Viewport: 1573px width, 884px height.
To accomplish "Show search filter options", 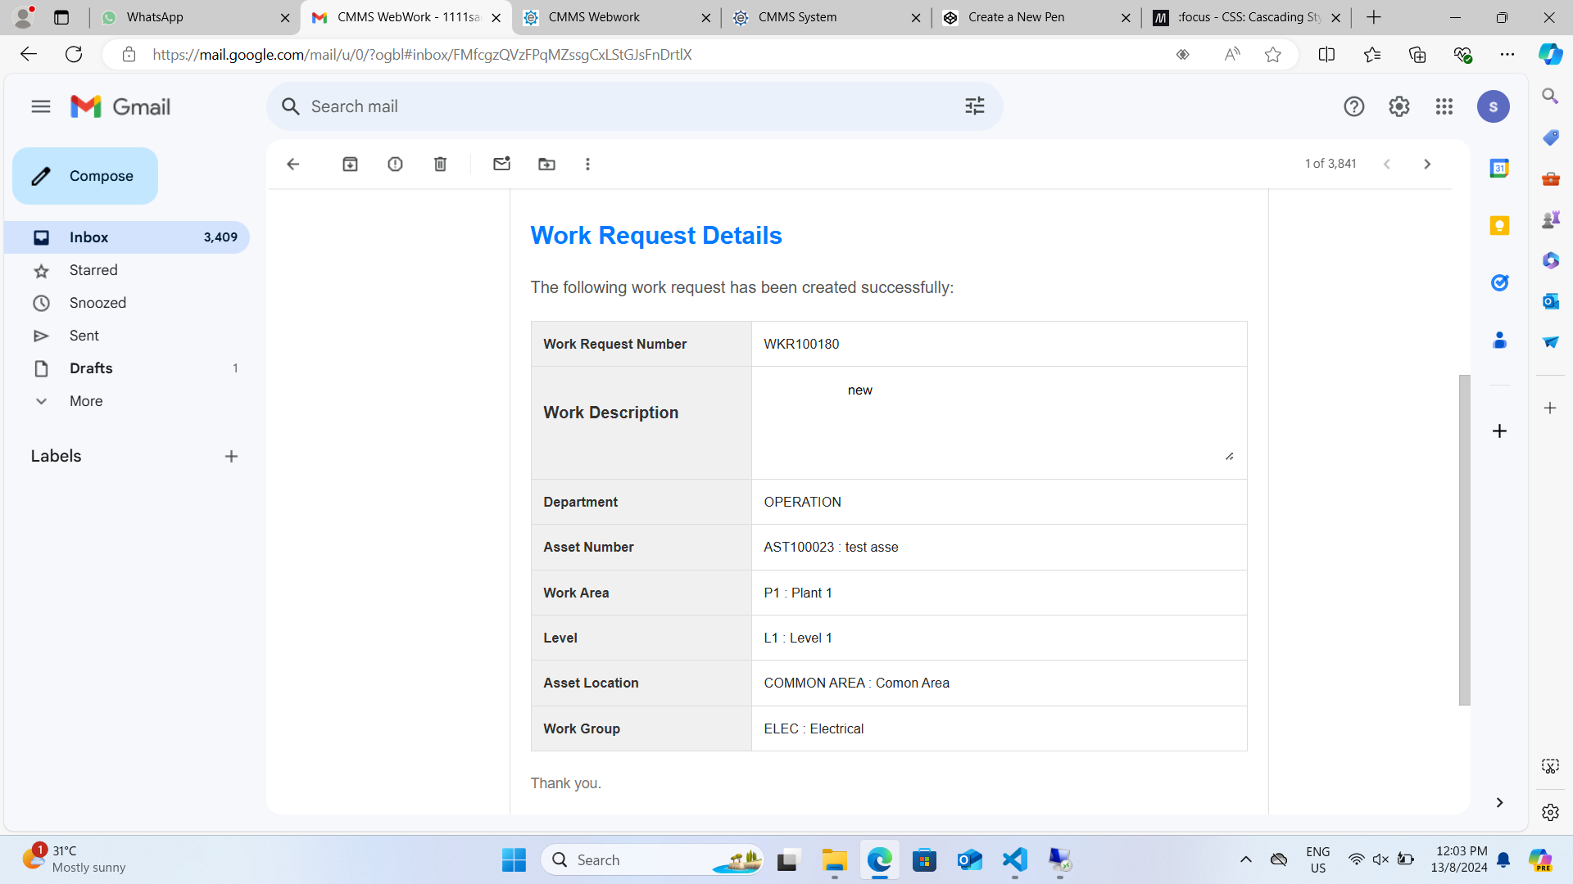I will point(974,106).
